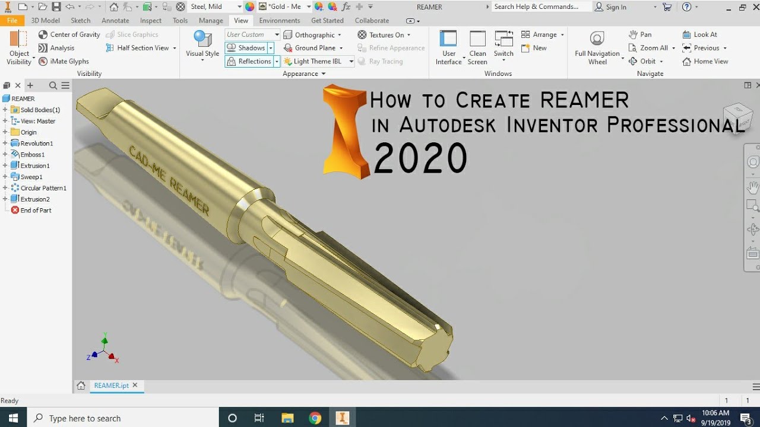Image resolution: width=760 pixels, height=427 pixels.
Task: Click the Analysis tool
Action: pyautogui.click(x=56, y=48)
